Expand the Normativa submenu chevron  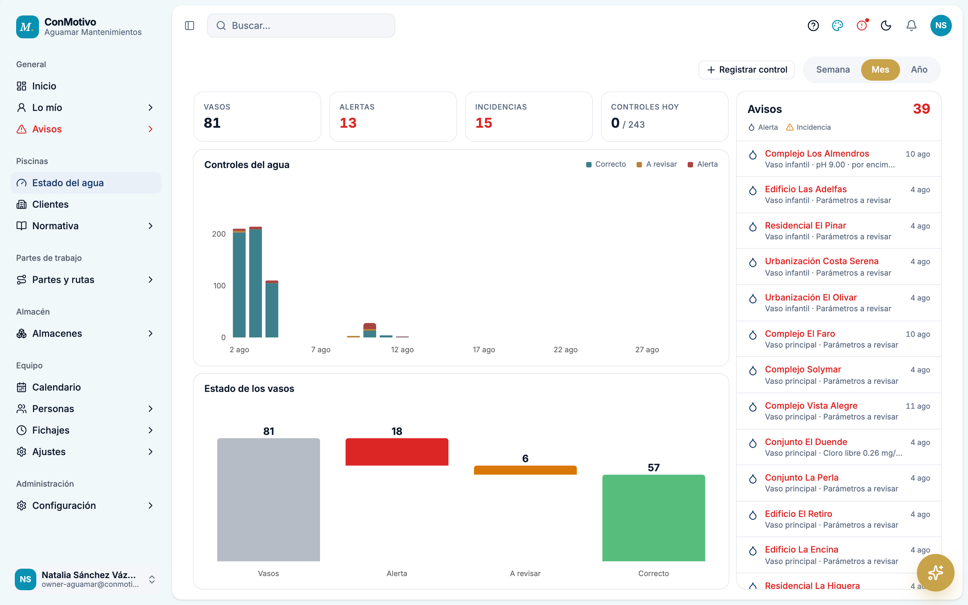150,226
